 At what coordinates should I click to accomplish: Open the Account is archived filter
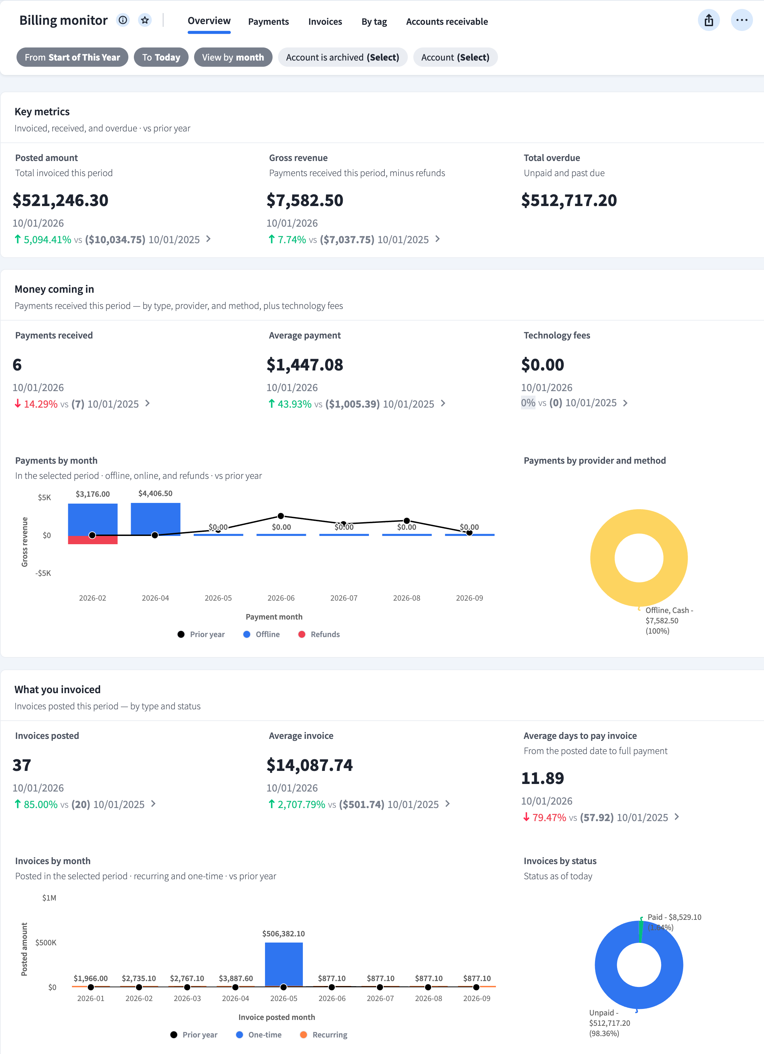tap(343, 57)
